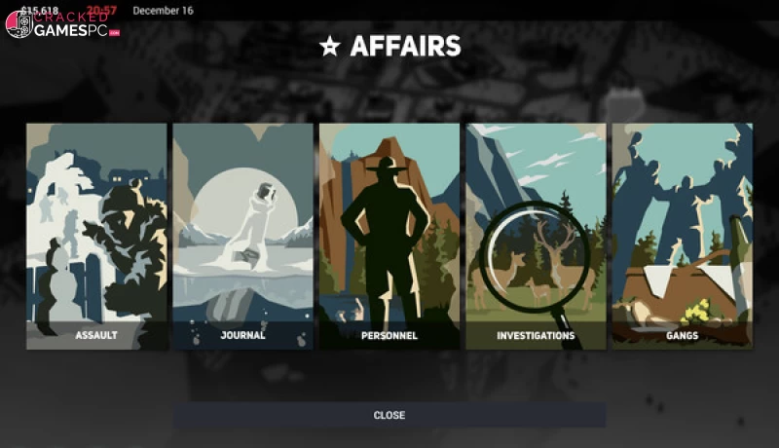The image size is (779, 448).
Task: Select the Personnel card
Action: point(389,237)
